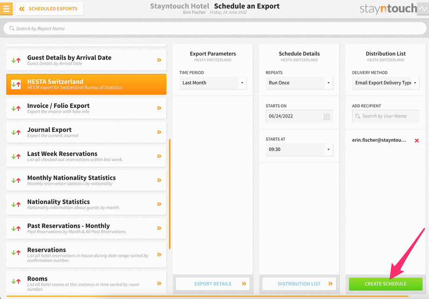Click the Past Reservations - Monthly arrows icon

(x=16, y=229)
